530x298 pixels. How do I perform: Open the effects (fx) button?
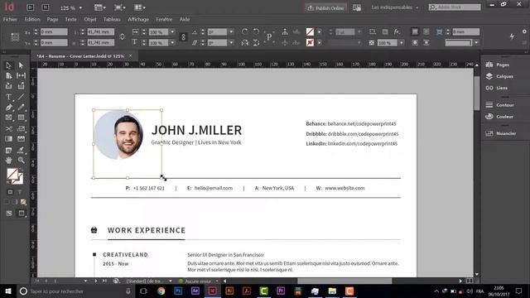(397, 31)
